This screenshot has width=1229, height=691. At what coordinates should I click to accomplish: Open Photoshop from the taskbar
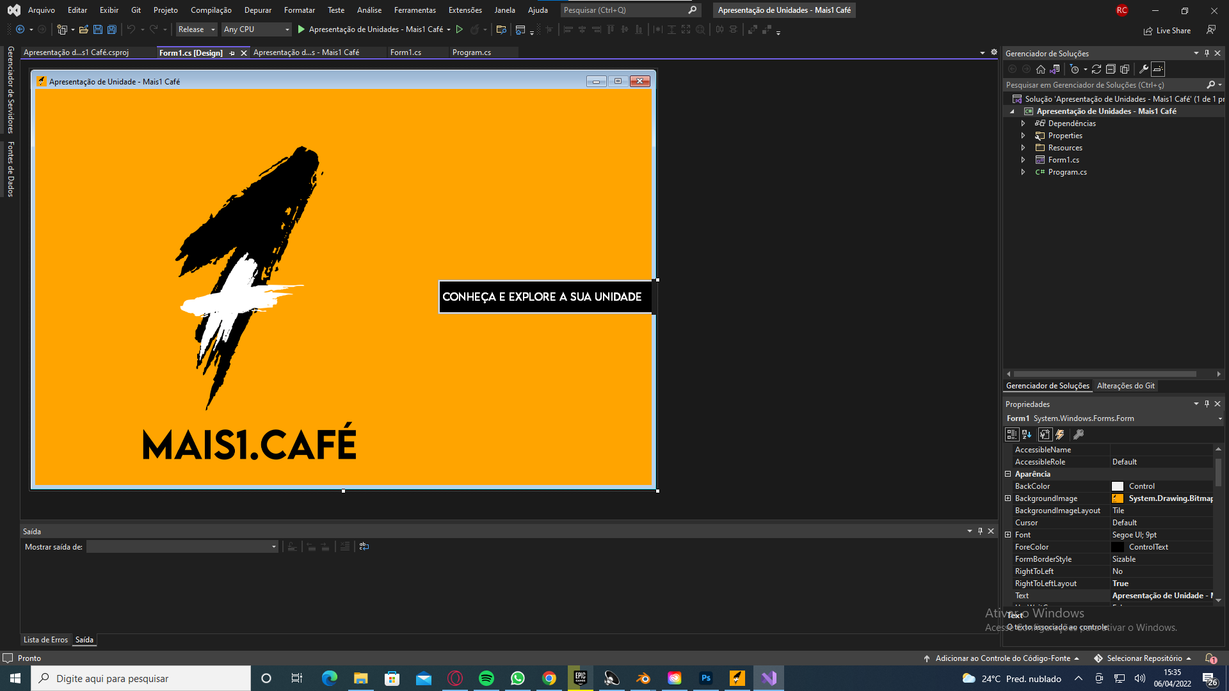(706, 678)
